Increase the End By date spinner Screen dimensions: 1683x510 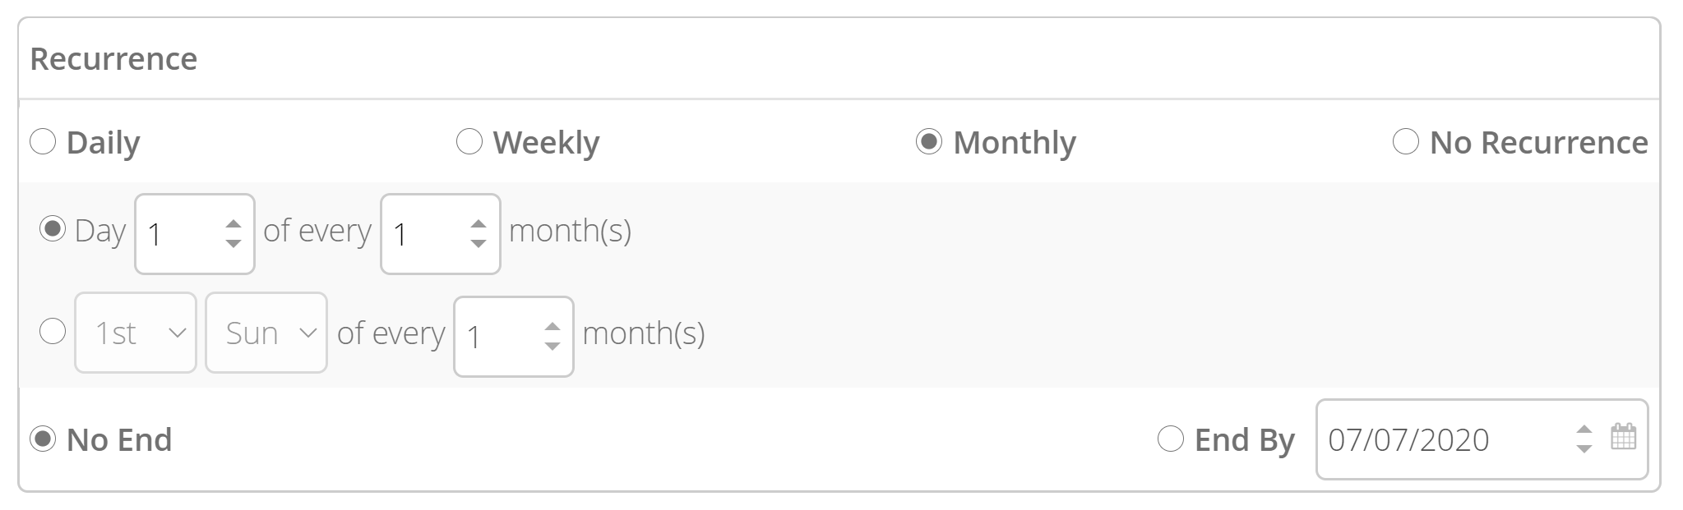pyautogui.click(x=1584, y=430)
